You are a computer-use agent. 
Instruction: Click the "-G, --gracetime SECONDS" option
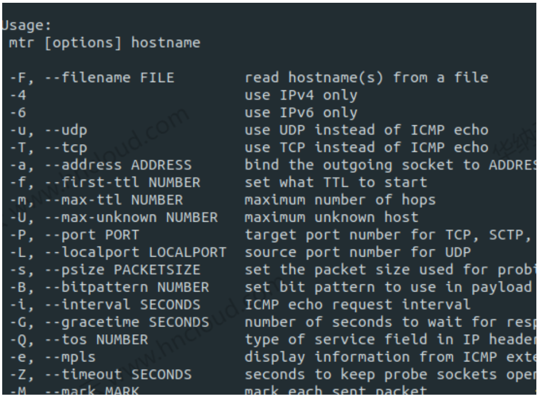point(109,322)
